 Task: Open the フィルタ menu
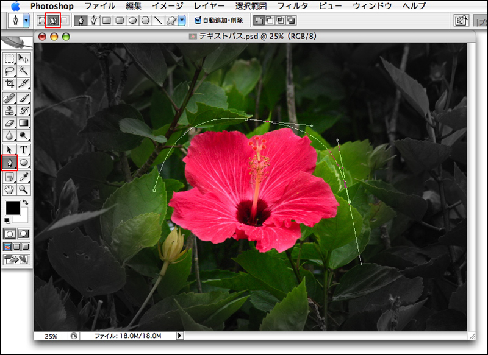click(292, 5)
